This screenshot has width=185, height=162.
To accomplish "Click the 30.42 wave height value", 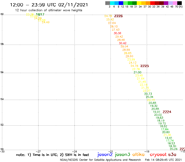I will 122,43.
